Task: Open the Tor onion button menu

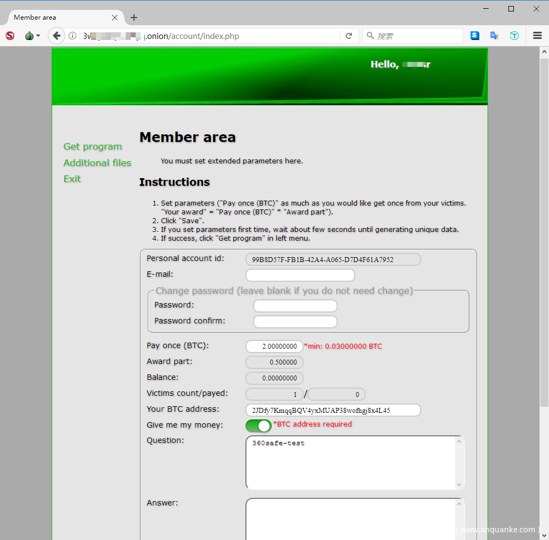Action: point(31,36)
